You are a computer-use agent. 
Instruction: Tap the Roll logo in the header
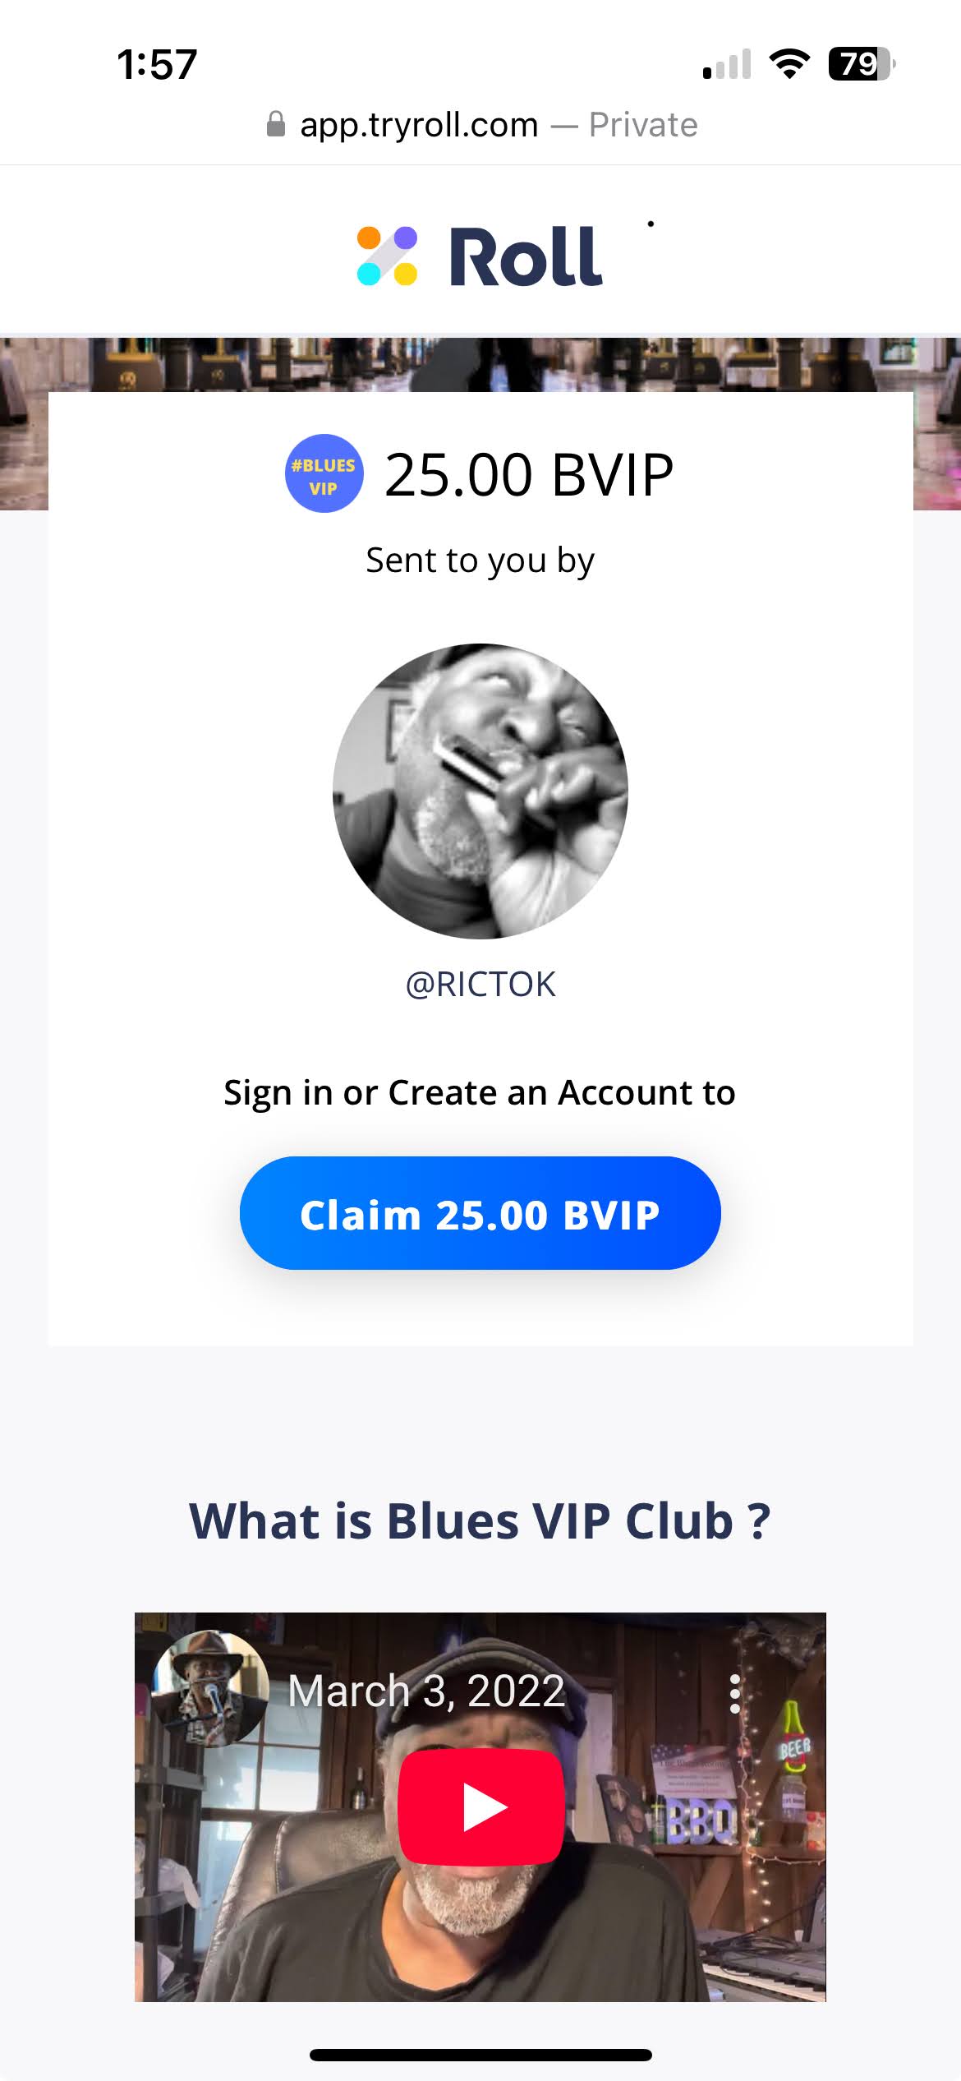[480, 256]
